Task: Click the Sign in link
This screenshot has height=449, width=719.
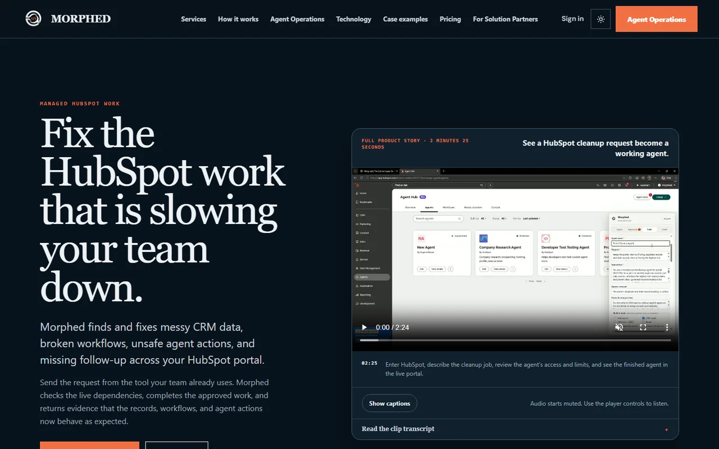Action: pos(572,19)
